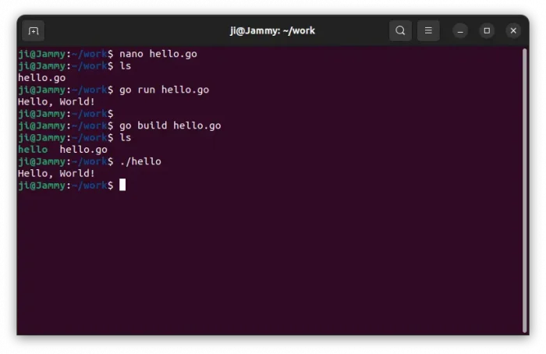Open the hamburger menu in header

[x=428, y=31]
